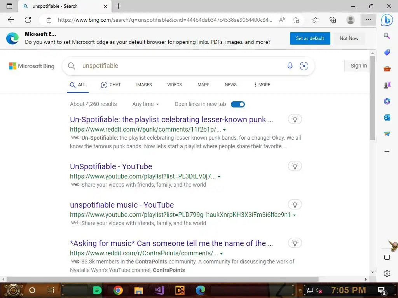Show insights bulb for the Un-Spotifiable Reddit result

(x=295, y=119)
